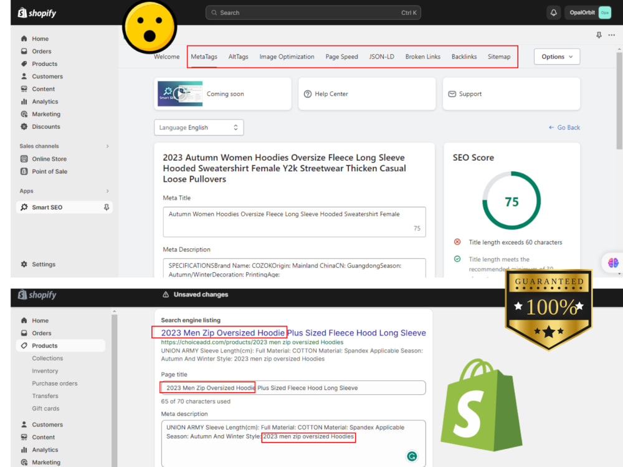The width and height of the screenshot is (623, 467).
Task: Open Transfers under Products
Action: coord(45,396)
